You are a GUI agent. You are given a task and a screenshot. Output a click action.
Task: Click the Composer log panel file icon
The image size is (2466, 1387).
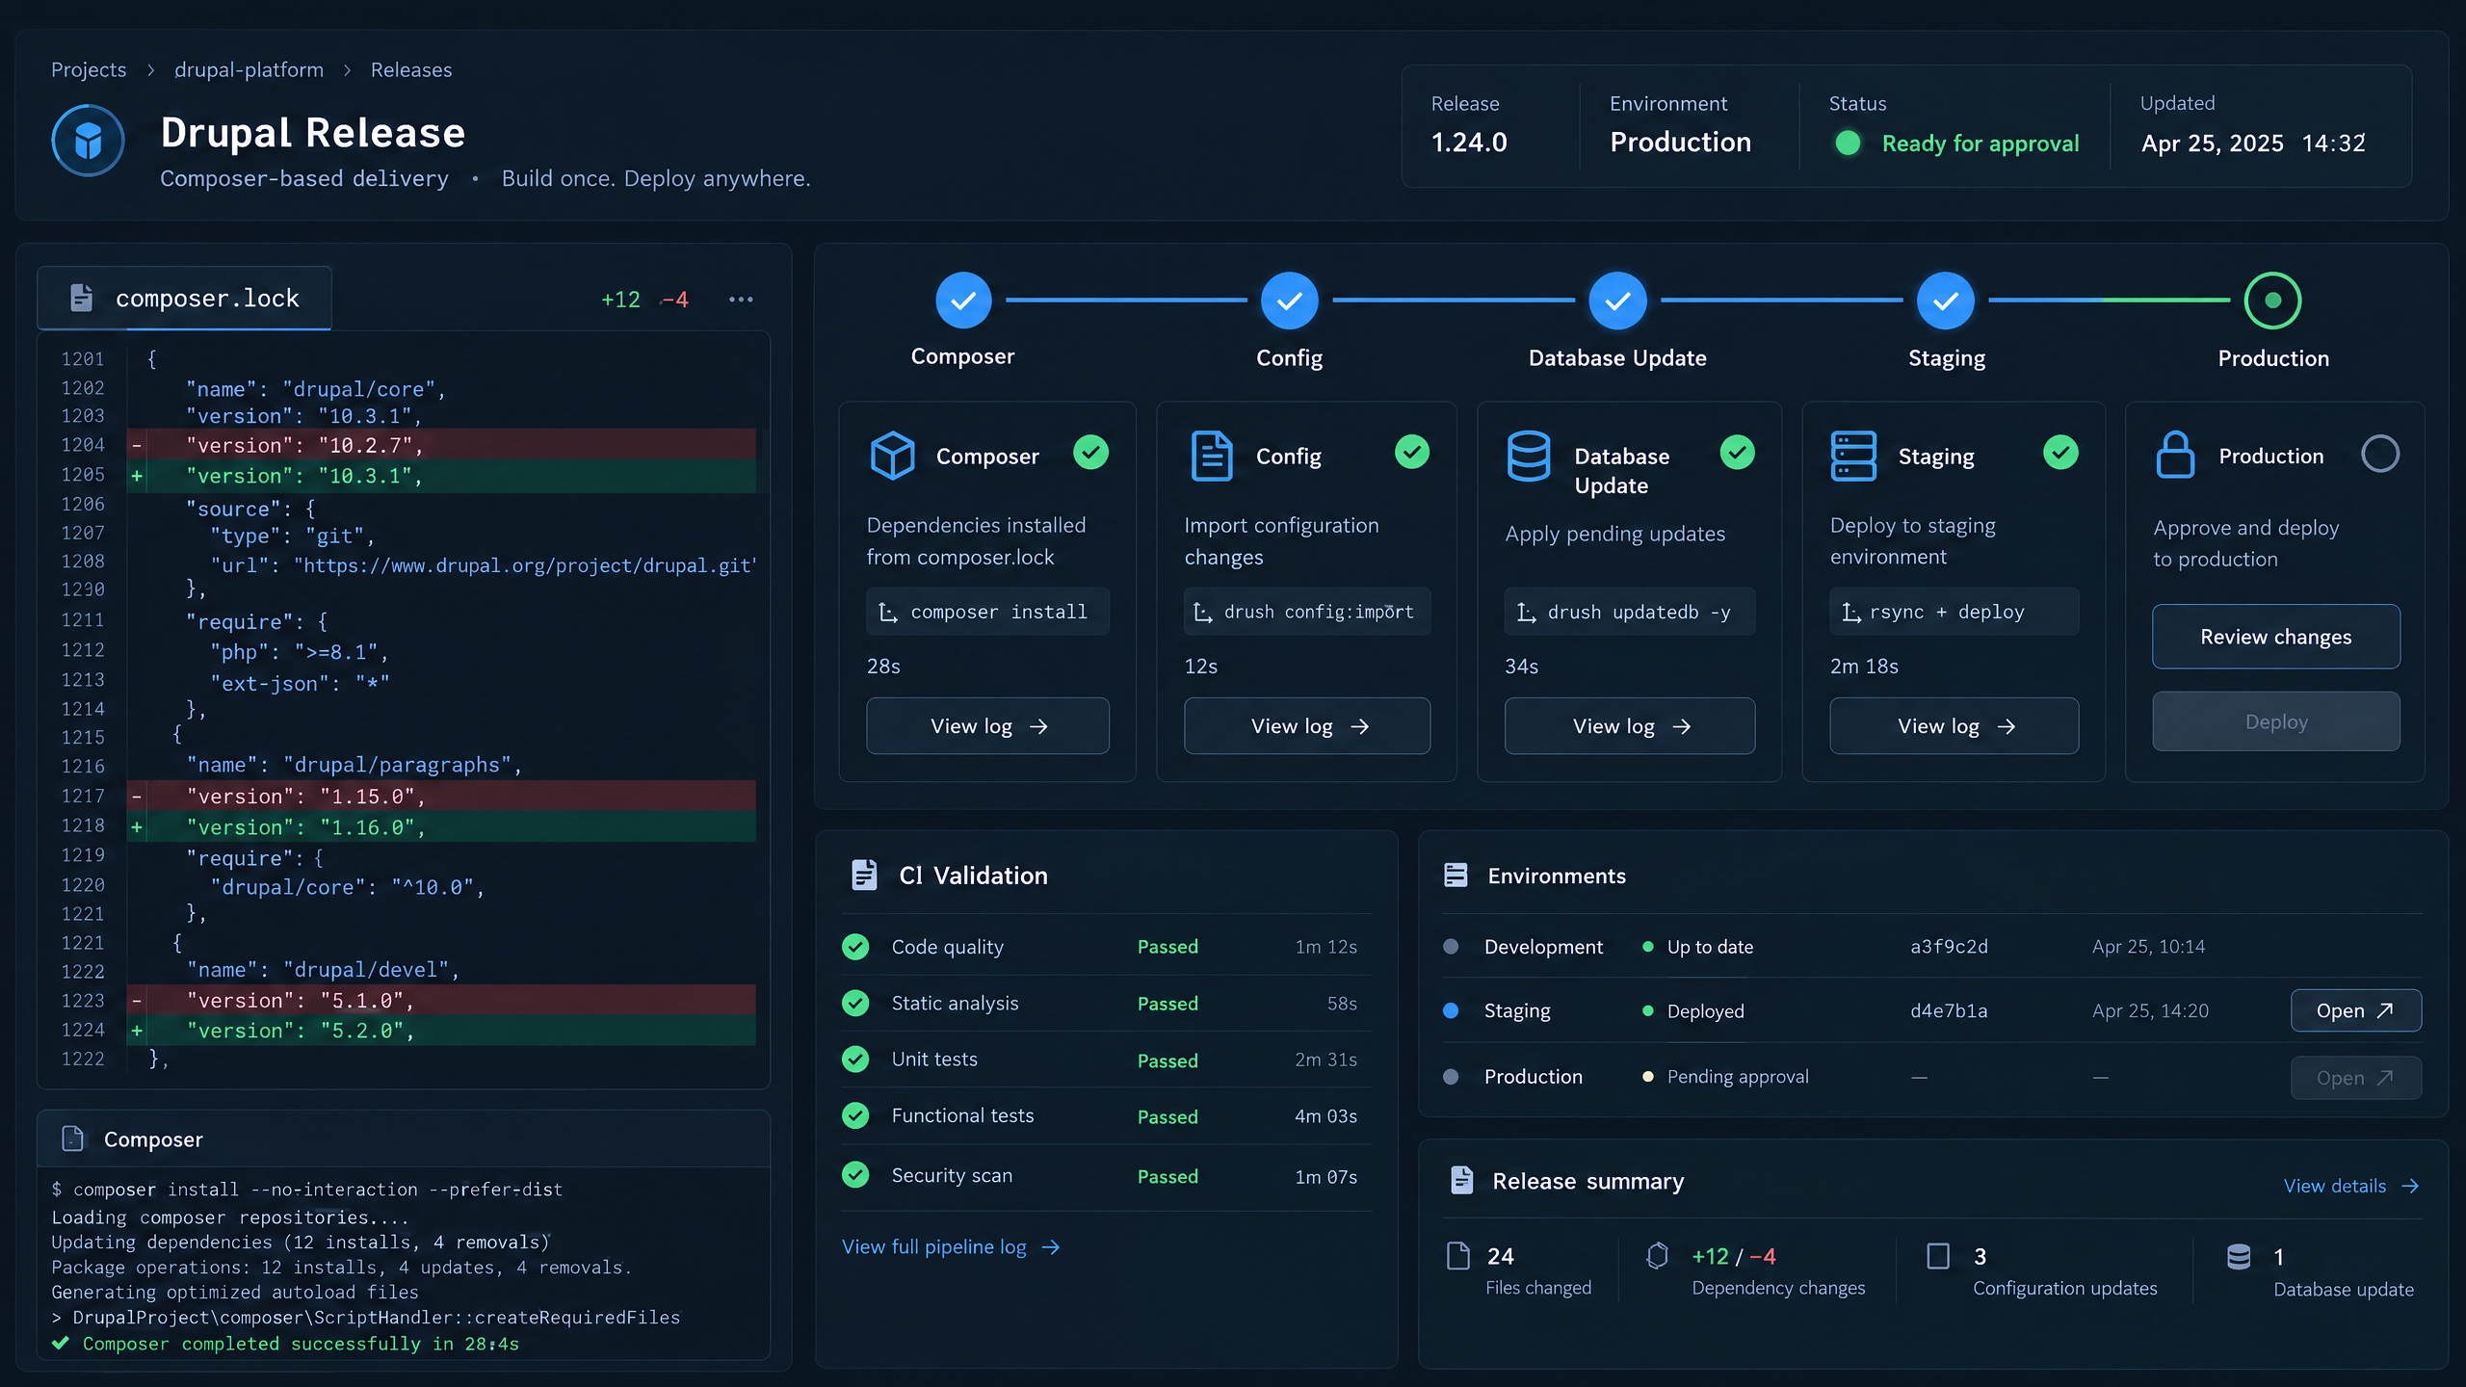pos(72,1138)
